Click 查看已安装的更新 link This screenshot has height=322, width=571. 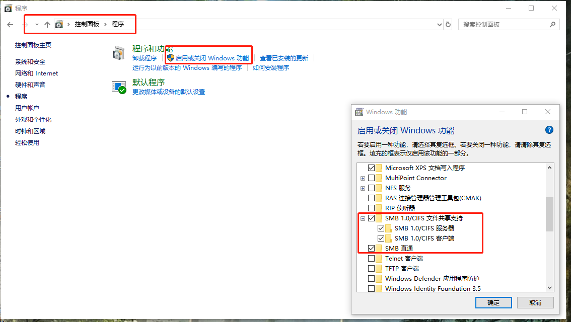[284, 58]
